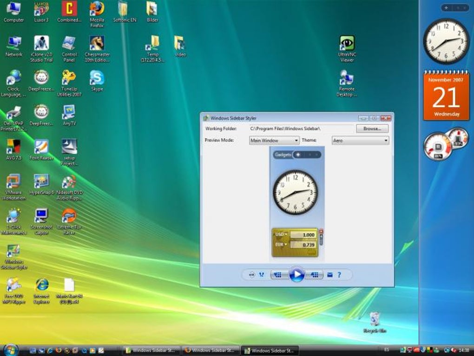This screenshot has height=356, width=474.
Task: Select the video folder icon
Action: click(180, 47)
